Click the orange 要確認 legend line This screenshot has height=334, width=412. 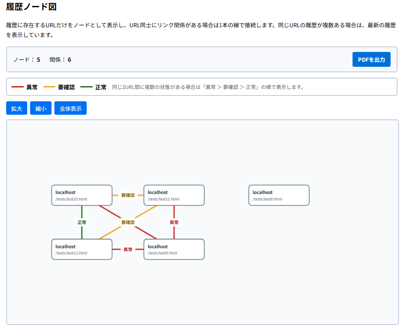click(x=49, y=87)
